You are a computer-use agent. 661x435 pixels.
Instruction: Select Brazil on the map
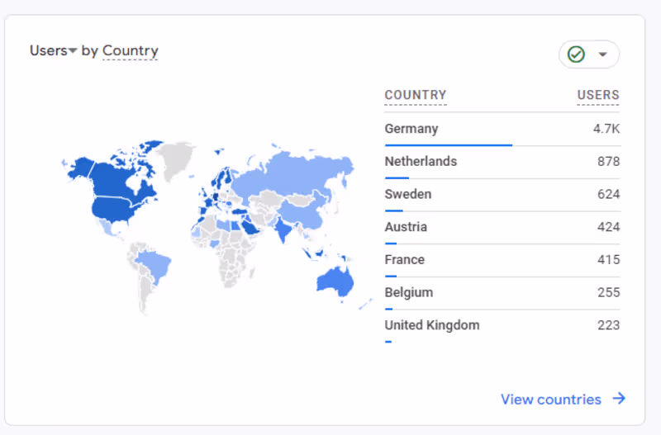(x=154, y=264)
